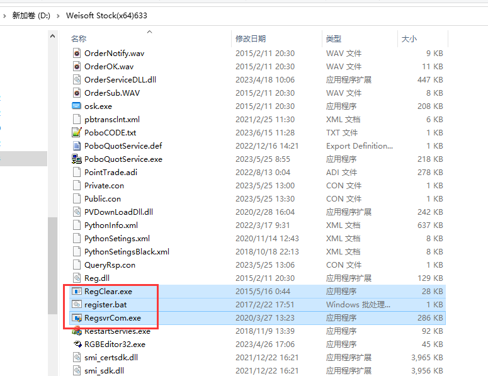Select the OrderServiceDLL.dll file icon
Image resolution: width=488 pixels, height=376 pixels.
[x=77, y=80]
